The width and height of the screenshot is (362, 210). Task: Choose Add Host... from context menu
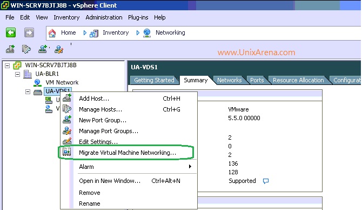(129, 99)
